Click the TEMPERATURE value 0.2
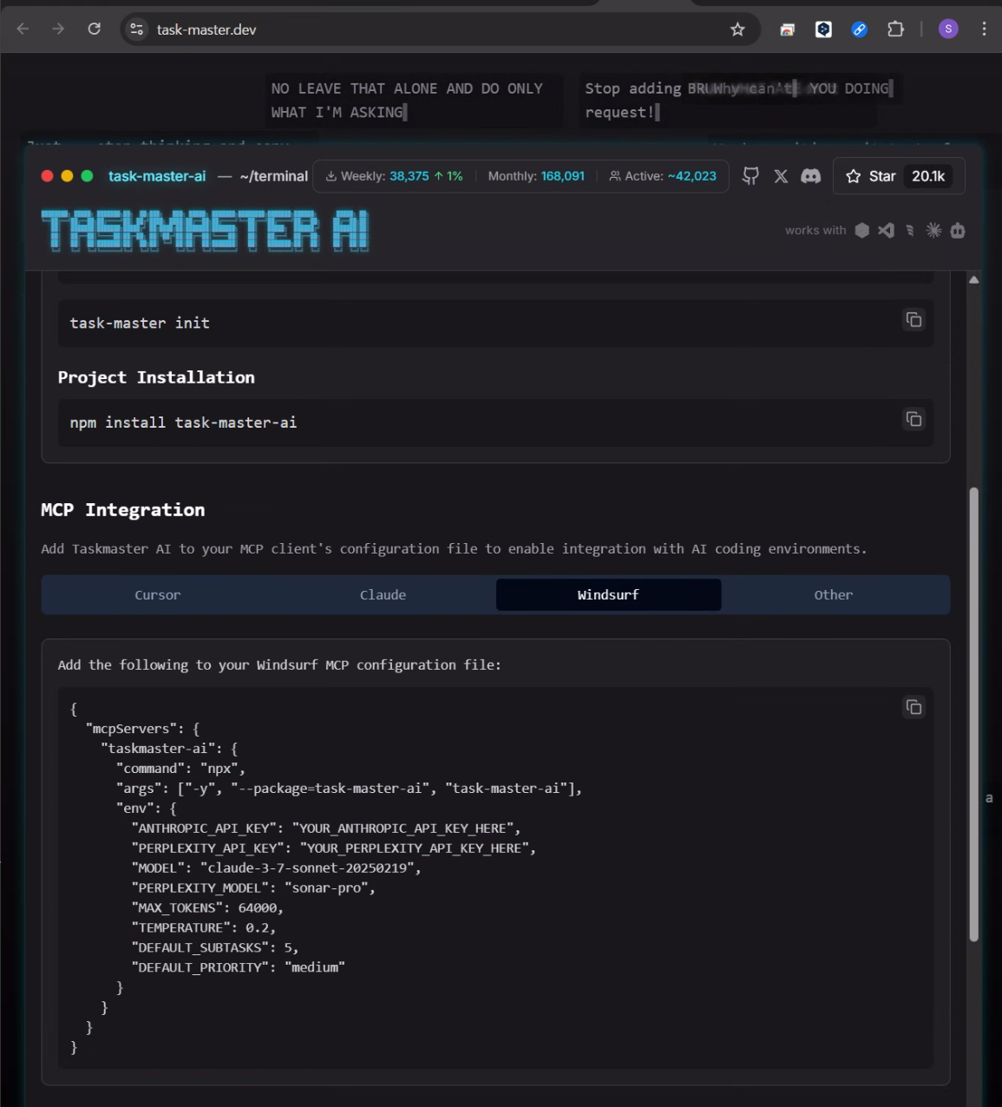 point(257,927)
